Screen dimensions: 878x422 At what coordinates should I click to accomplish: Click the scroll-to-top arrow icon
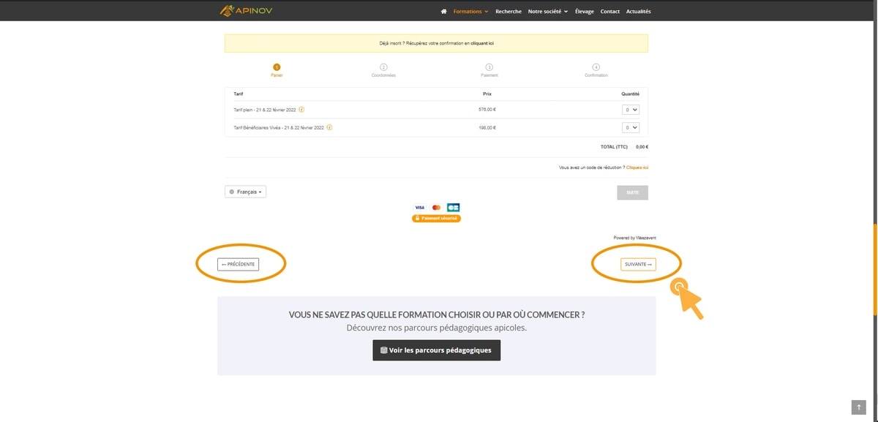point(858,407)
